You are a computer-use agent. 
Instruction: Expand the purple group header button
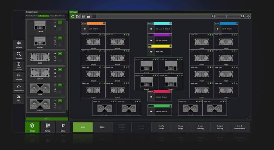pos(170,35)
